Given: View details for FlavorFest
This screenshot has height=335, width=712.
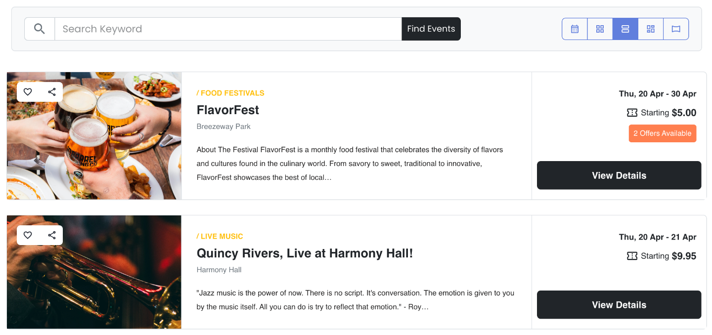Looking at the screenshot, I should pyautogui.click(x=619, y=175).
